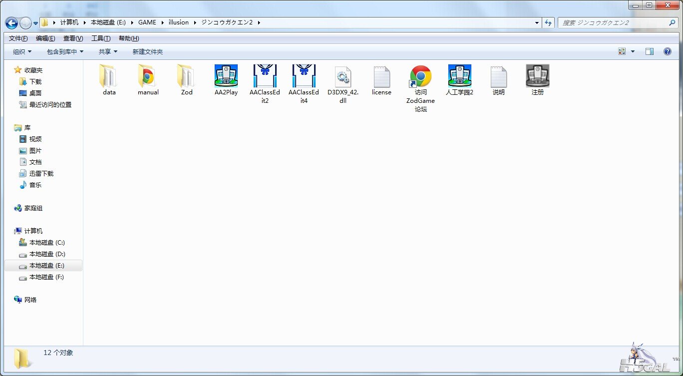683x376 pixels.
Task: Open the manual folder
Action: coord(148,76)
